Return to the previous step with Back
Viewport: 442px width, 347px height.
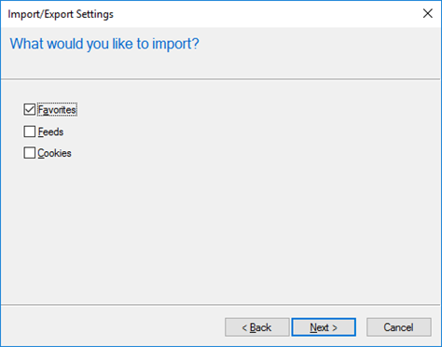(257, 327)
